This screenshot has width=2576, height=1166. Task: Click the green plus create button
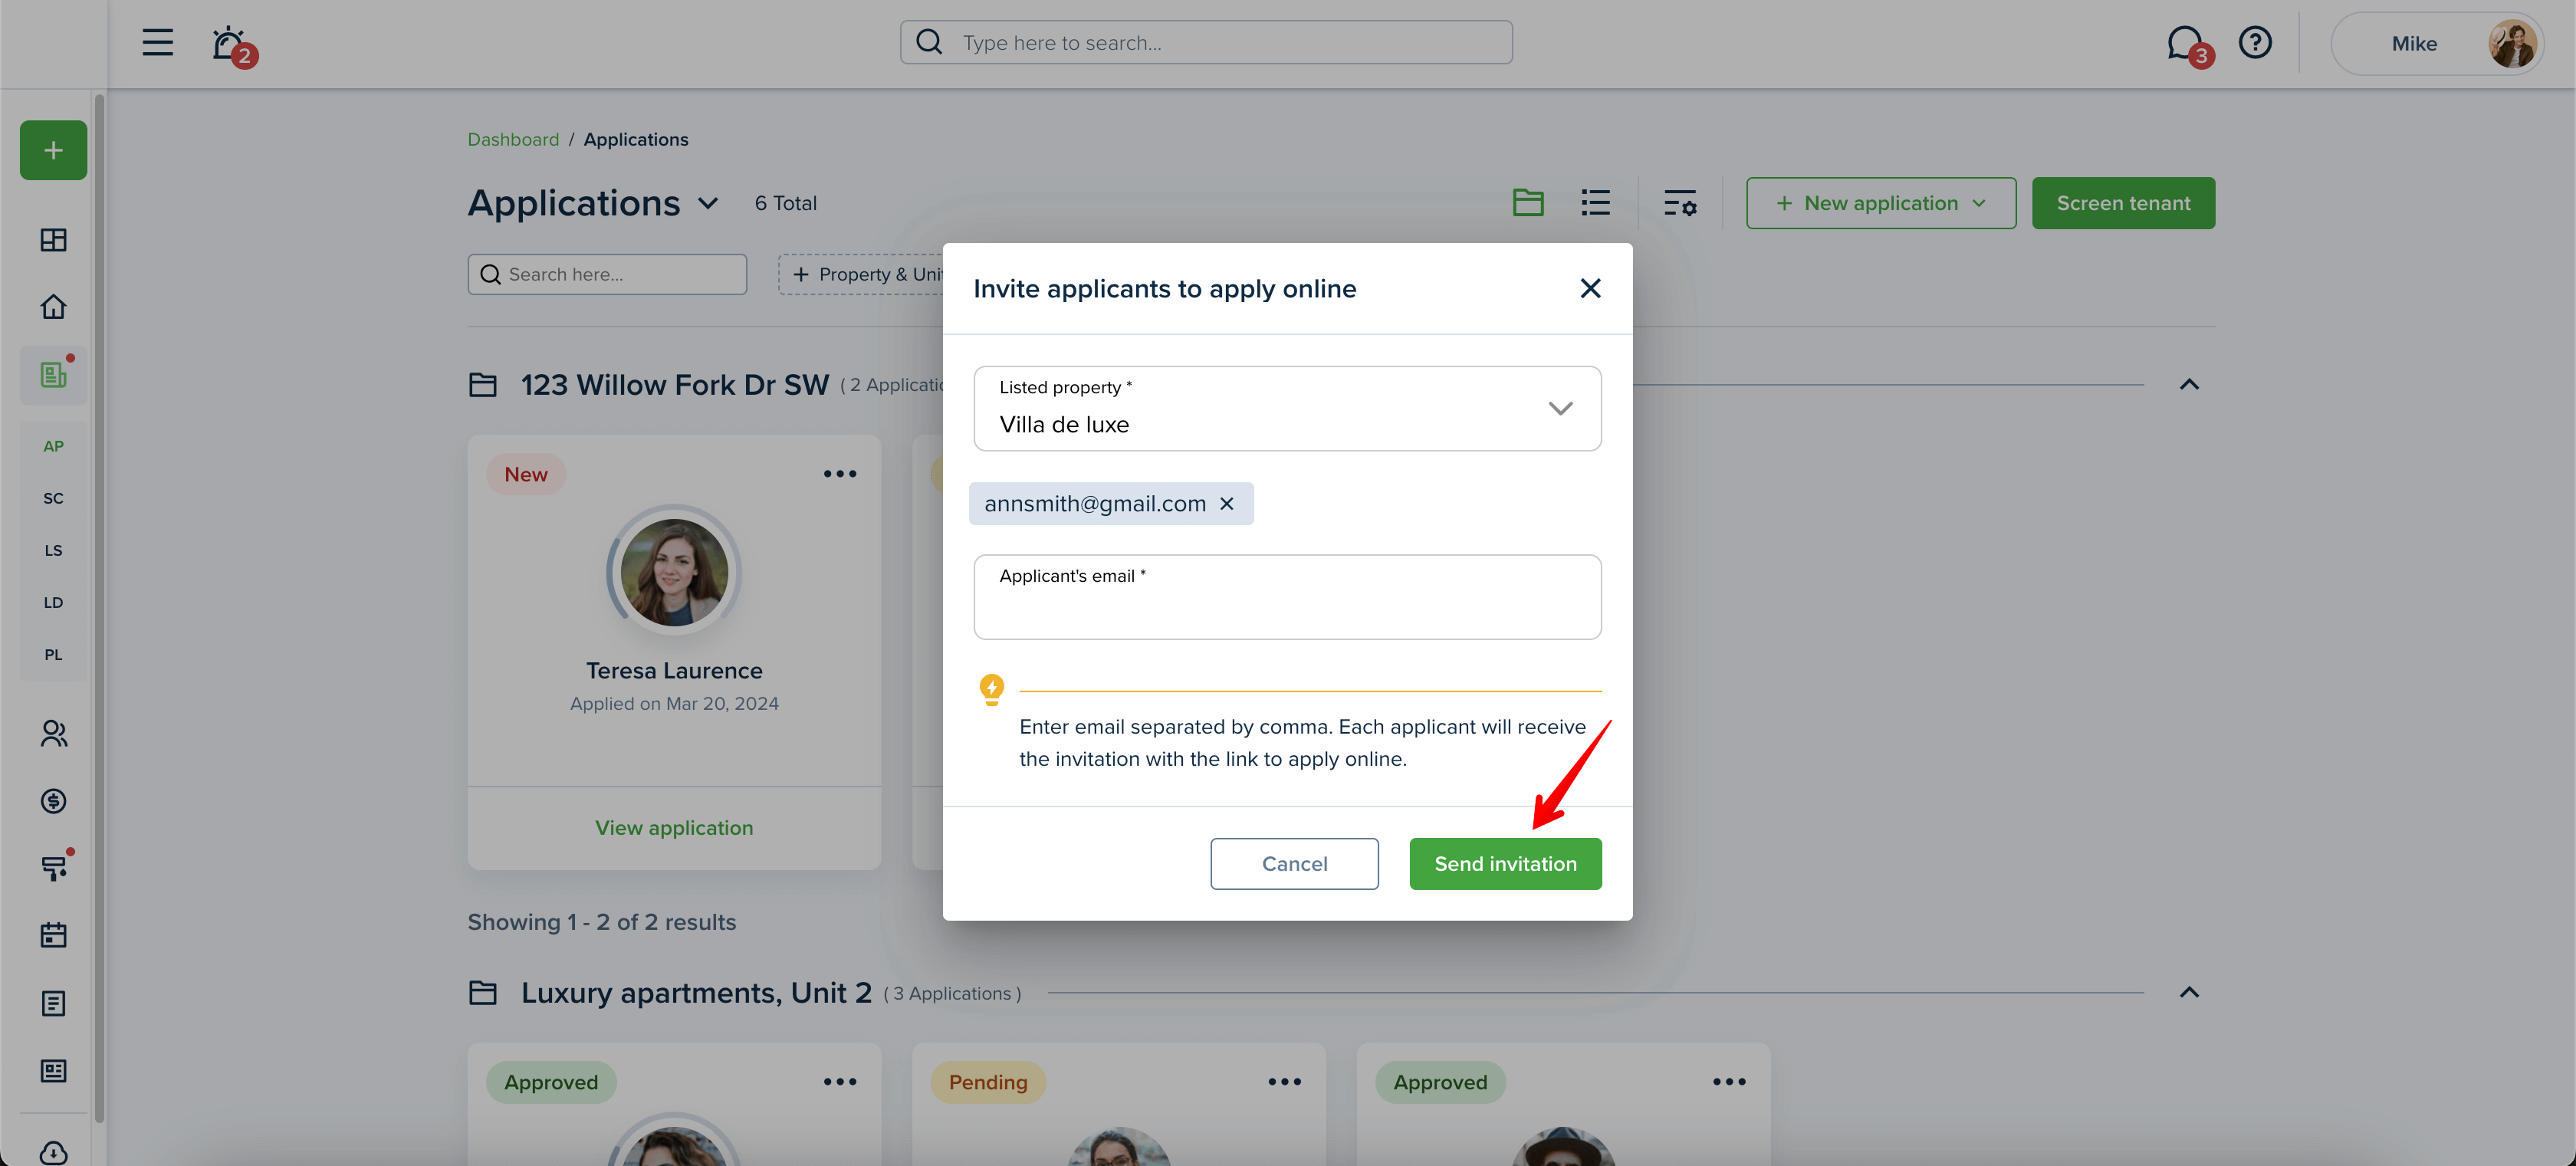click(x=53, y=150)
